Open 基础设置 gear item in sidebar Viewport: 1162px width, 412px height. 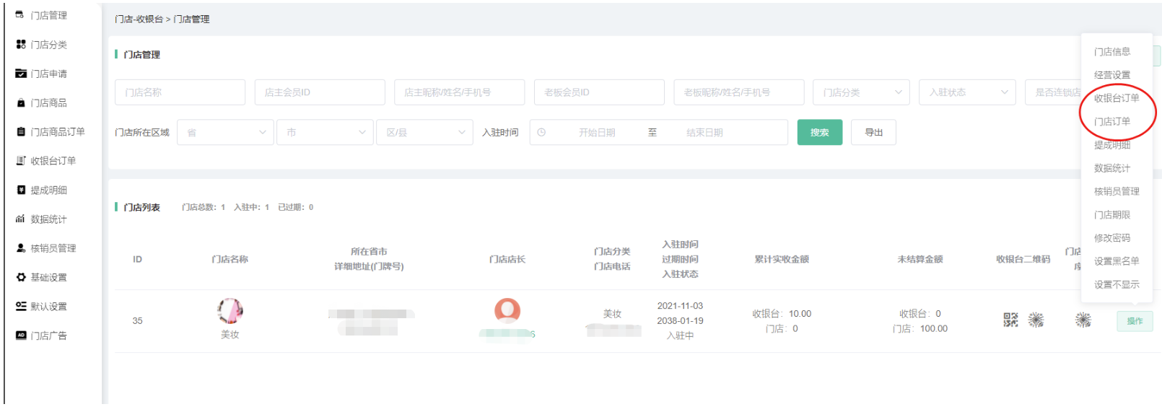48,277
